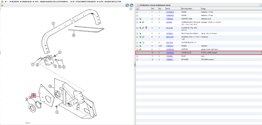The image size is (262, 125).
Task: Open part number link 179399C1
Action: [x=170, y=56]
